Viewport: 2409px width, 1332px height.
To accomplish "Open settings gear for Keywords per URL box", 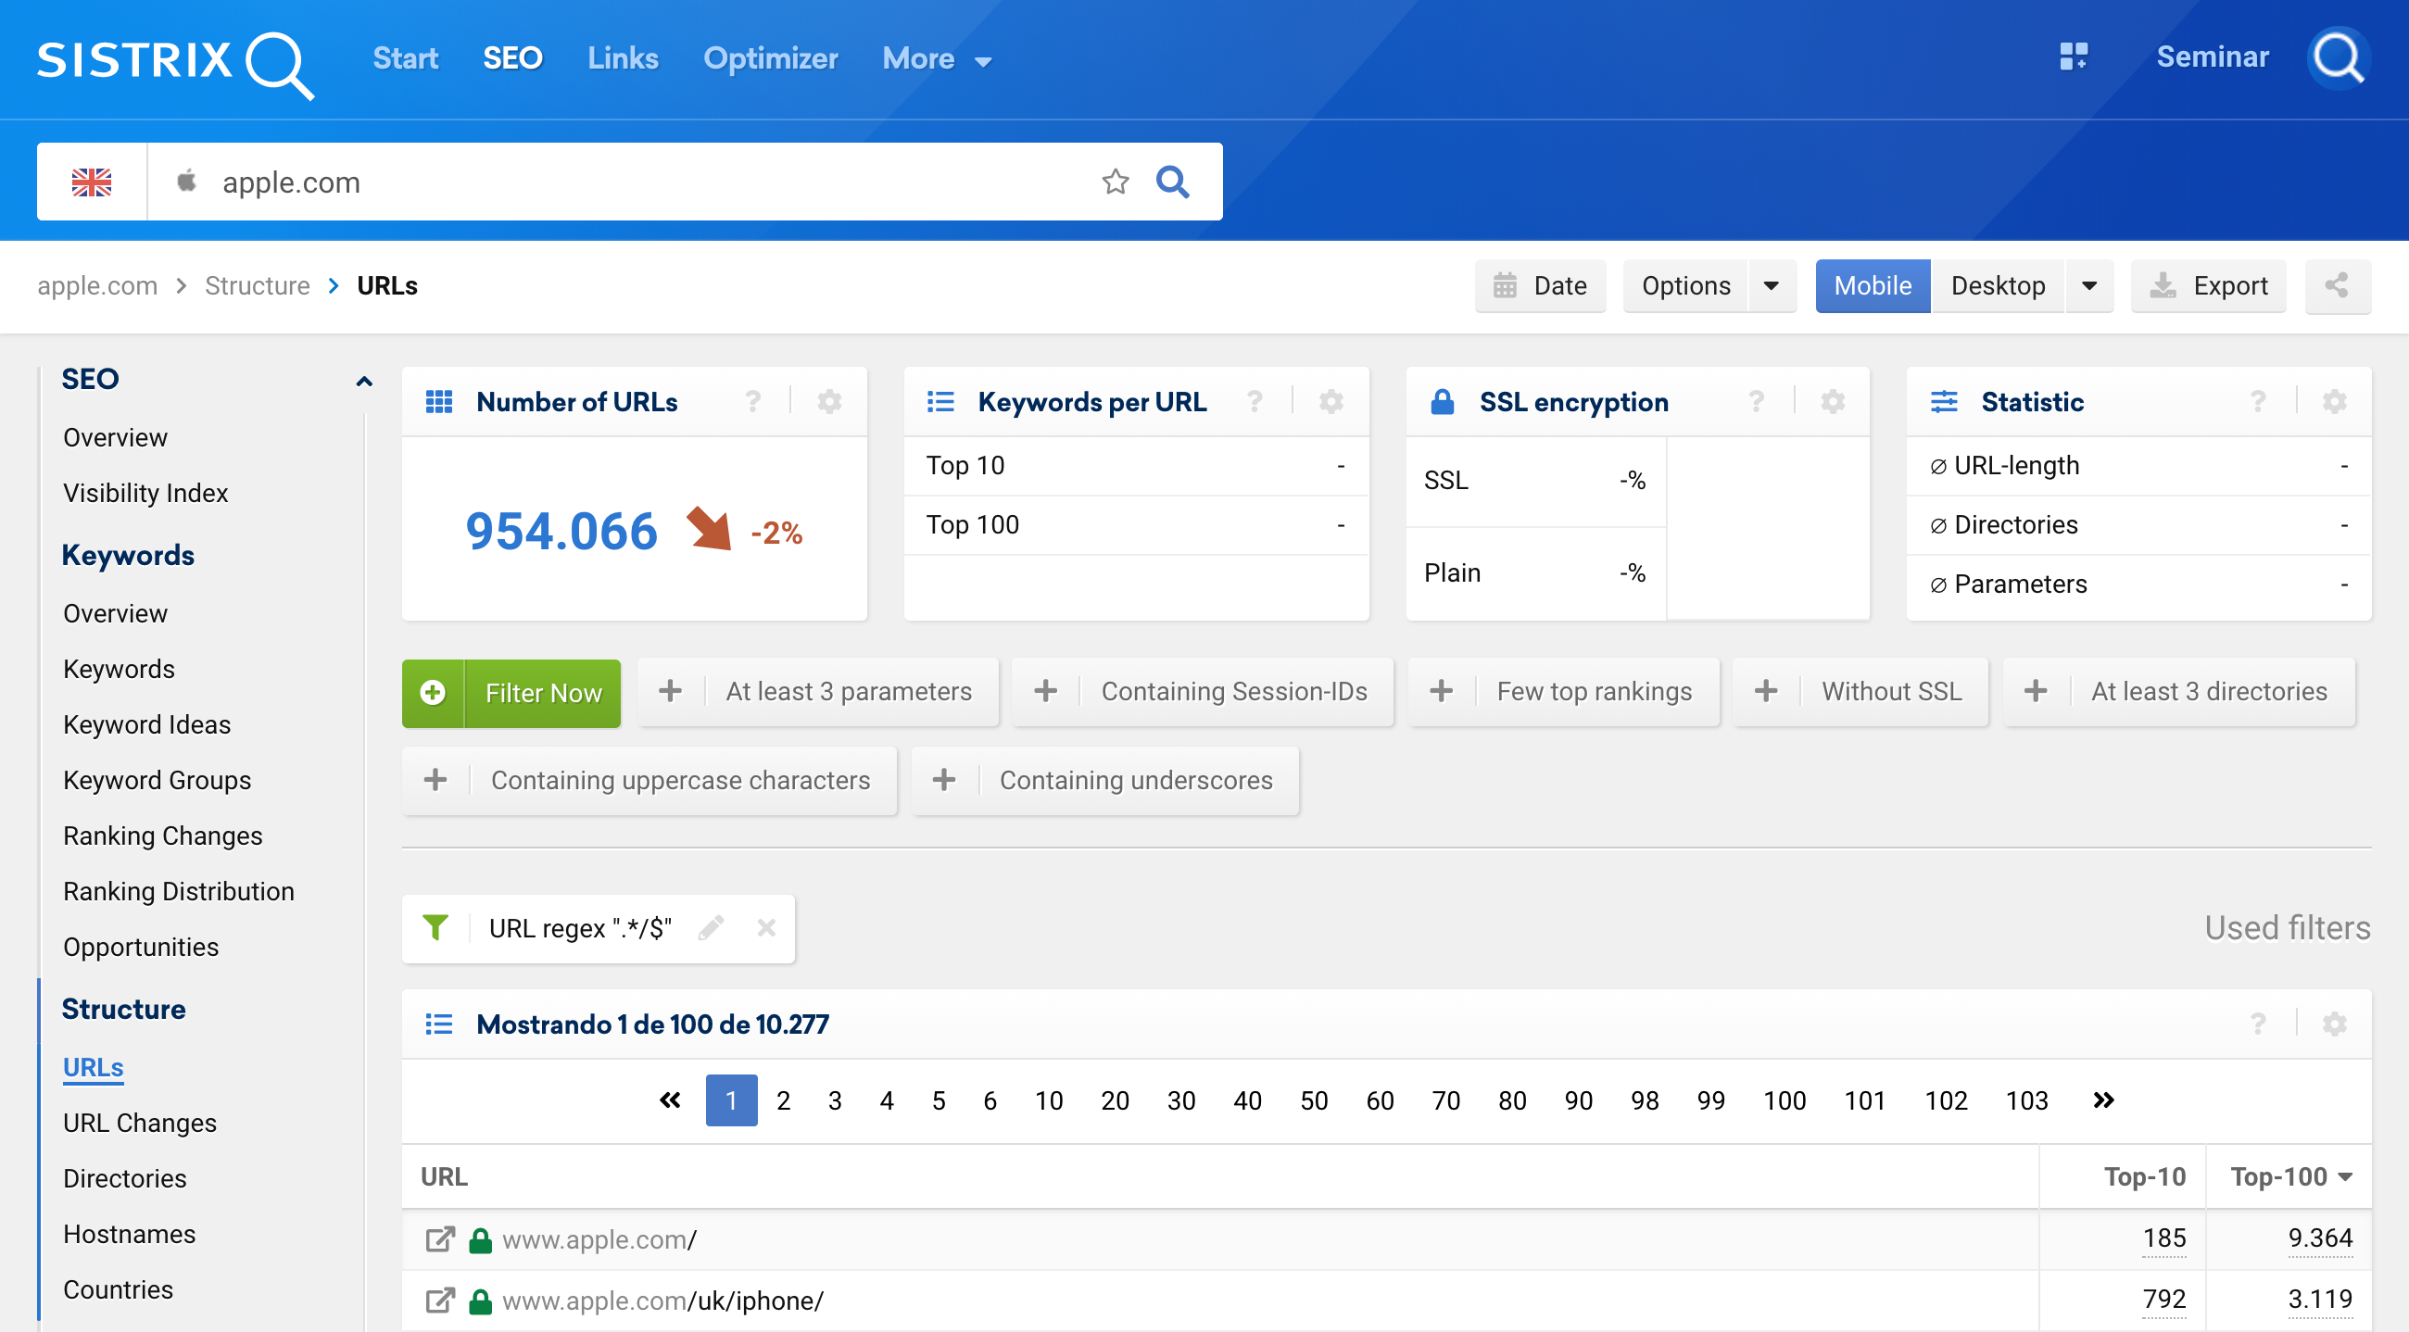I will (1331, 402).
